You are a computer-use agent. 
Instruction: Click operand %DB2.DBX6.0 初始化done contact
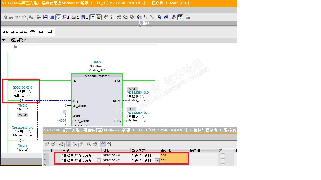(22, 91)
